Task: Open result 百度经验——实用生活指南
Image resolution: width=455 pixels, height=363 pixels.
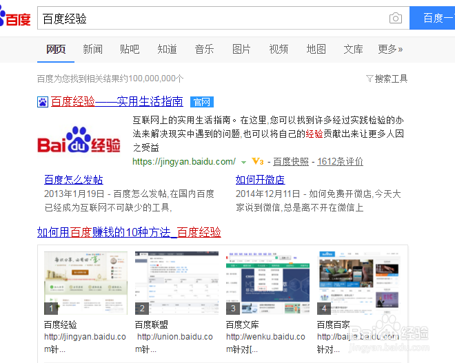Action: tap(117, 101)
